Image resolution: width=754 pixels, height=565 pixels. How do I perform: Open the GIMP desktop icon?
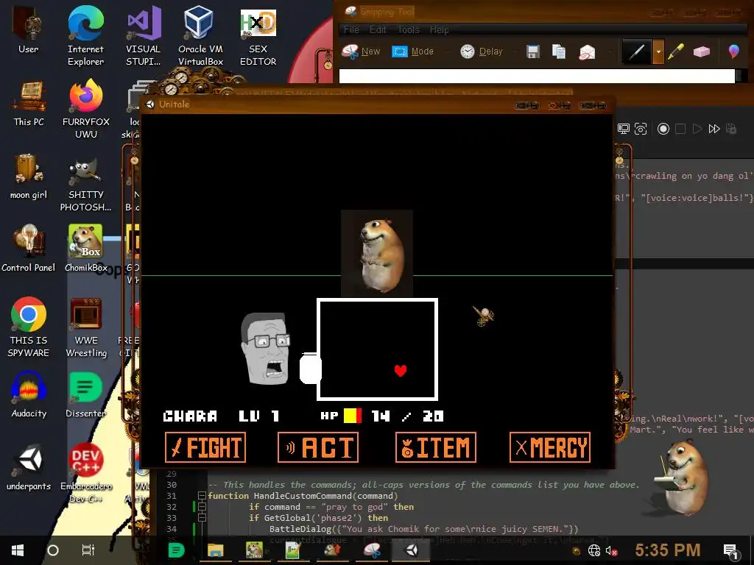(x=85, y=185)
